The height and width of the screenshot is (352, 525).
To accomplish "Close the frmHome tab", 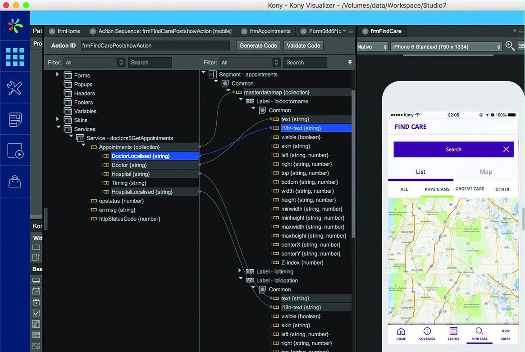I will point(52,32).
